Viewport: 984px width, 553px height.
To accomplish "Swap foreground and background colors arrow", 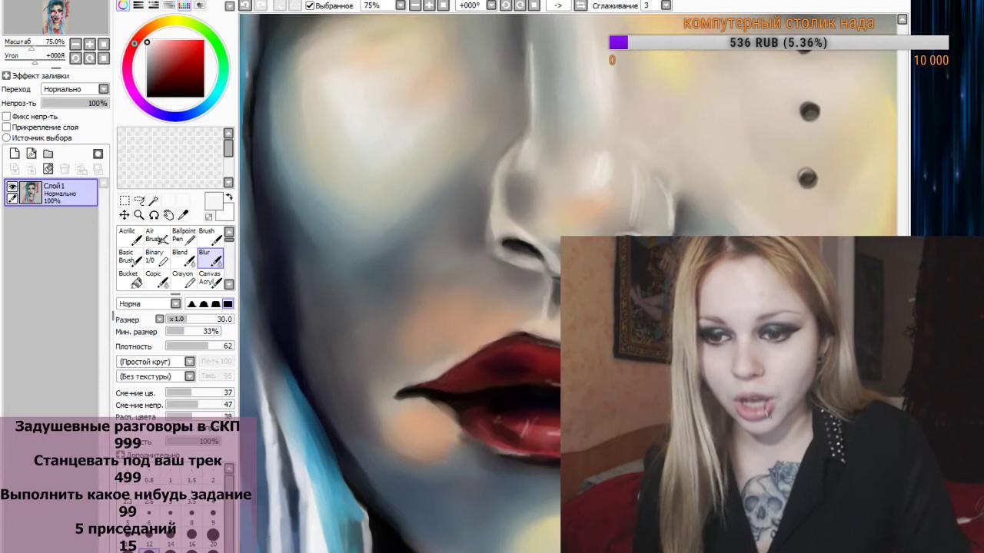I will (x=228, y=197).
